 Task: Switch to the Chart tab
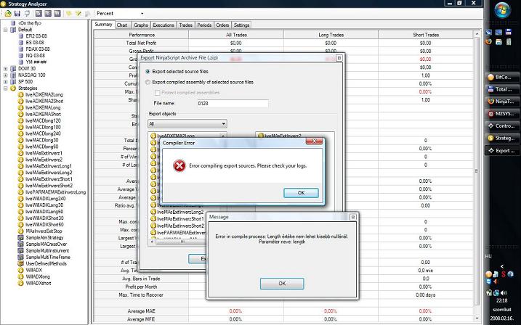[x=122, y=25]
